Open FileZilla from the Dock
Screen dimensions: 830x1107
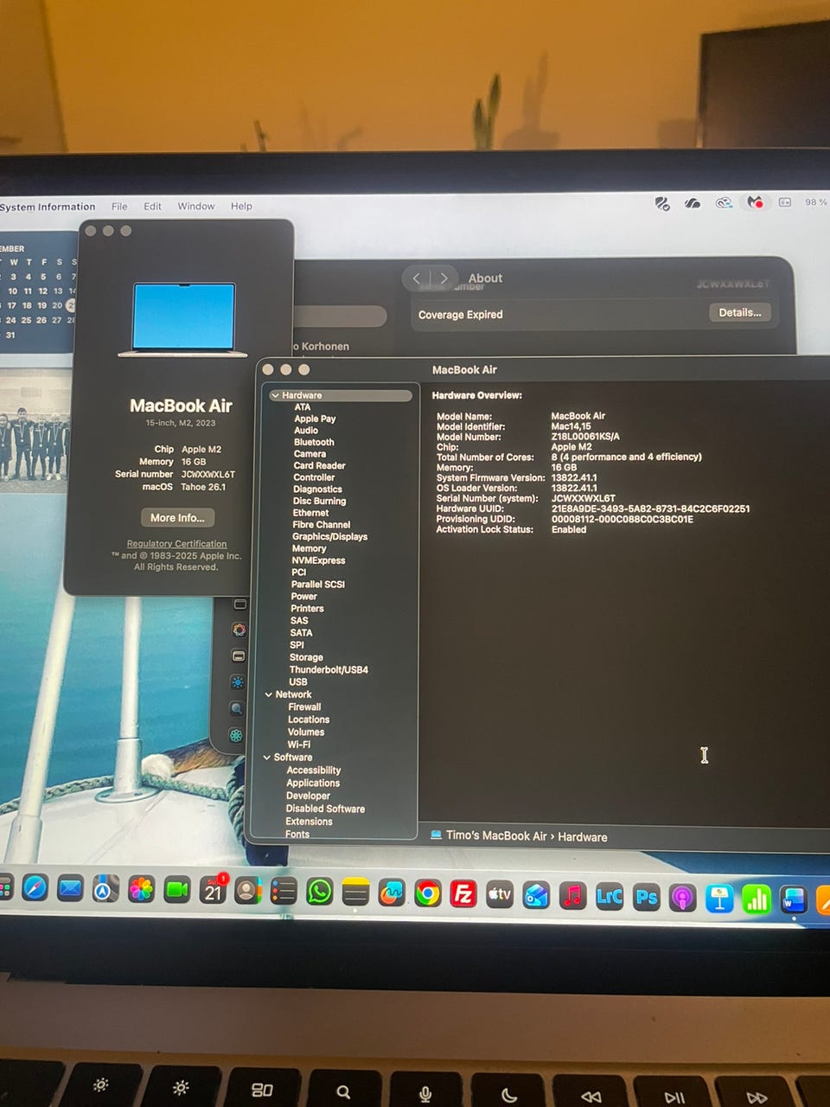pos(463,893)
